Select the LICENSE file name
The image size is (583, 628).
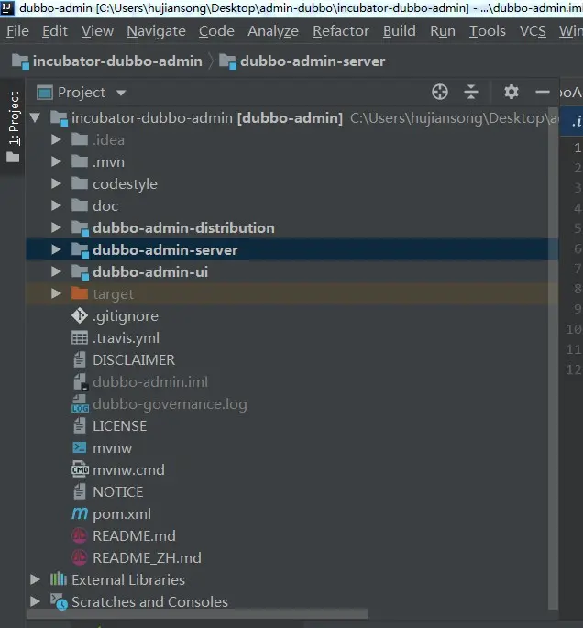pos(120,425)
